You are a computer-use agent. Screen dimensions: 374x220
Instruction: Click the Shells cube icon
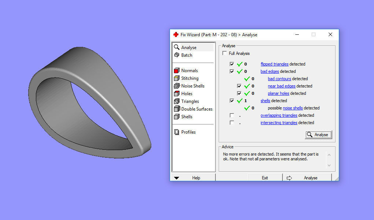pyautogui.click(x=177, y=116)
